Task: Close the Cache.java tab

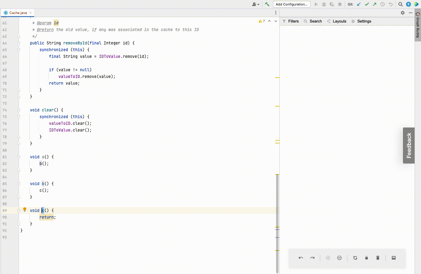Action: click(x=31, y=13)
